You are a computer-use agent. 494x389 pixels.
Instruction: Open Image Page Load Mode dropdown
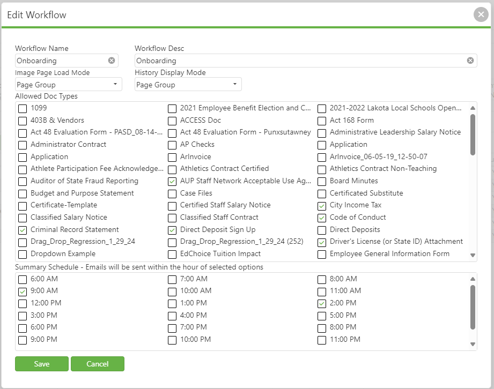click(x=68, y=84)
